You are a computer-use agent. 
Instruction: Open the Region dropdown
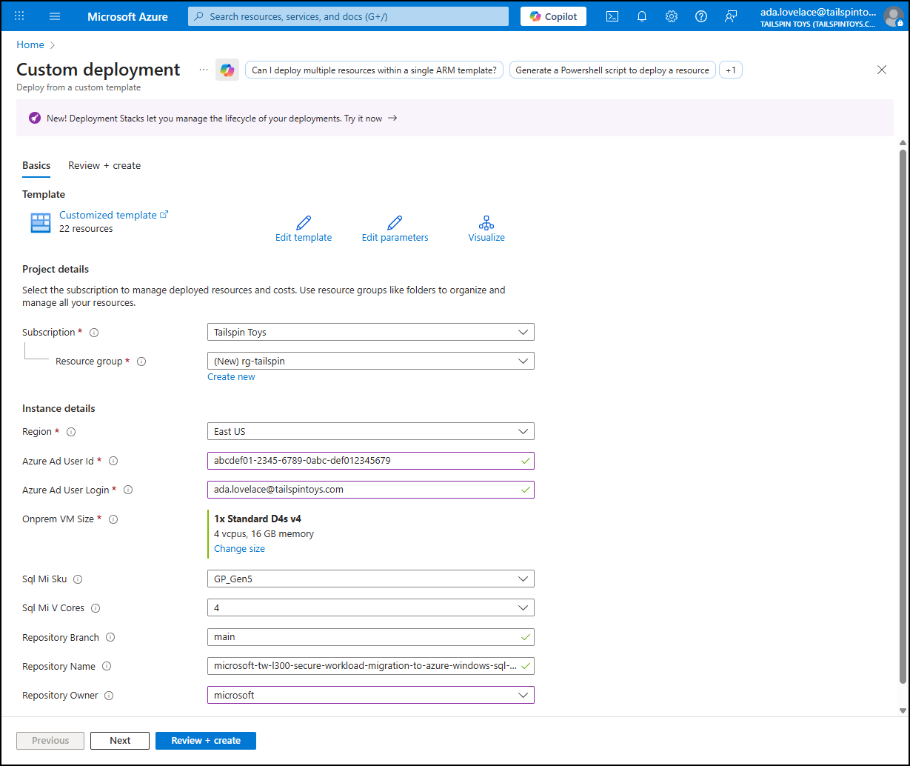point(370,430)
